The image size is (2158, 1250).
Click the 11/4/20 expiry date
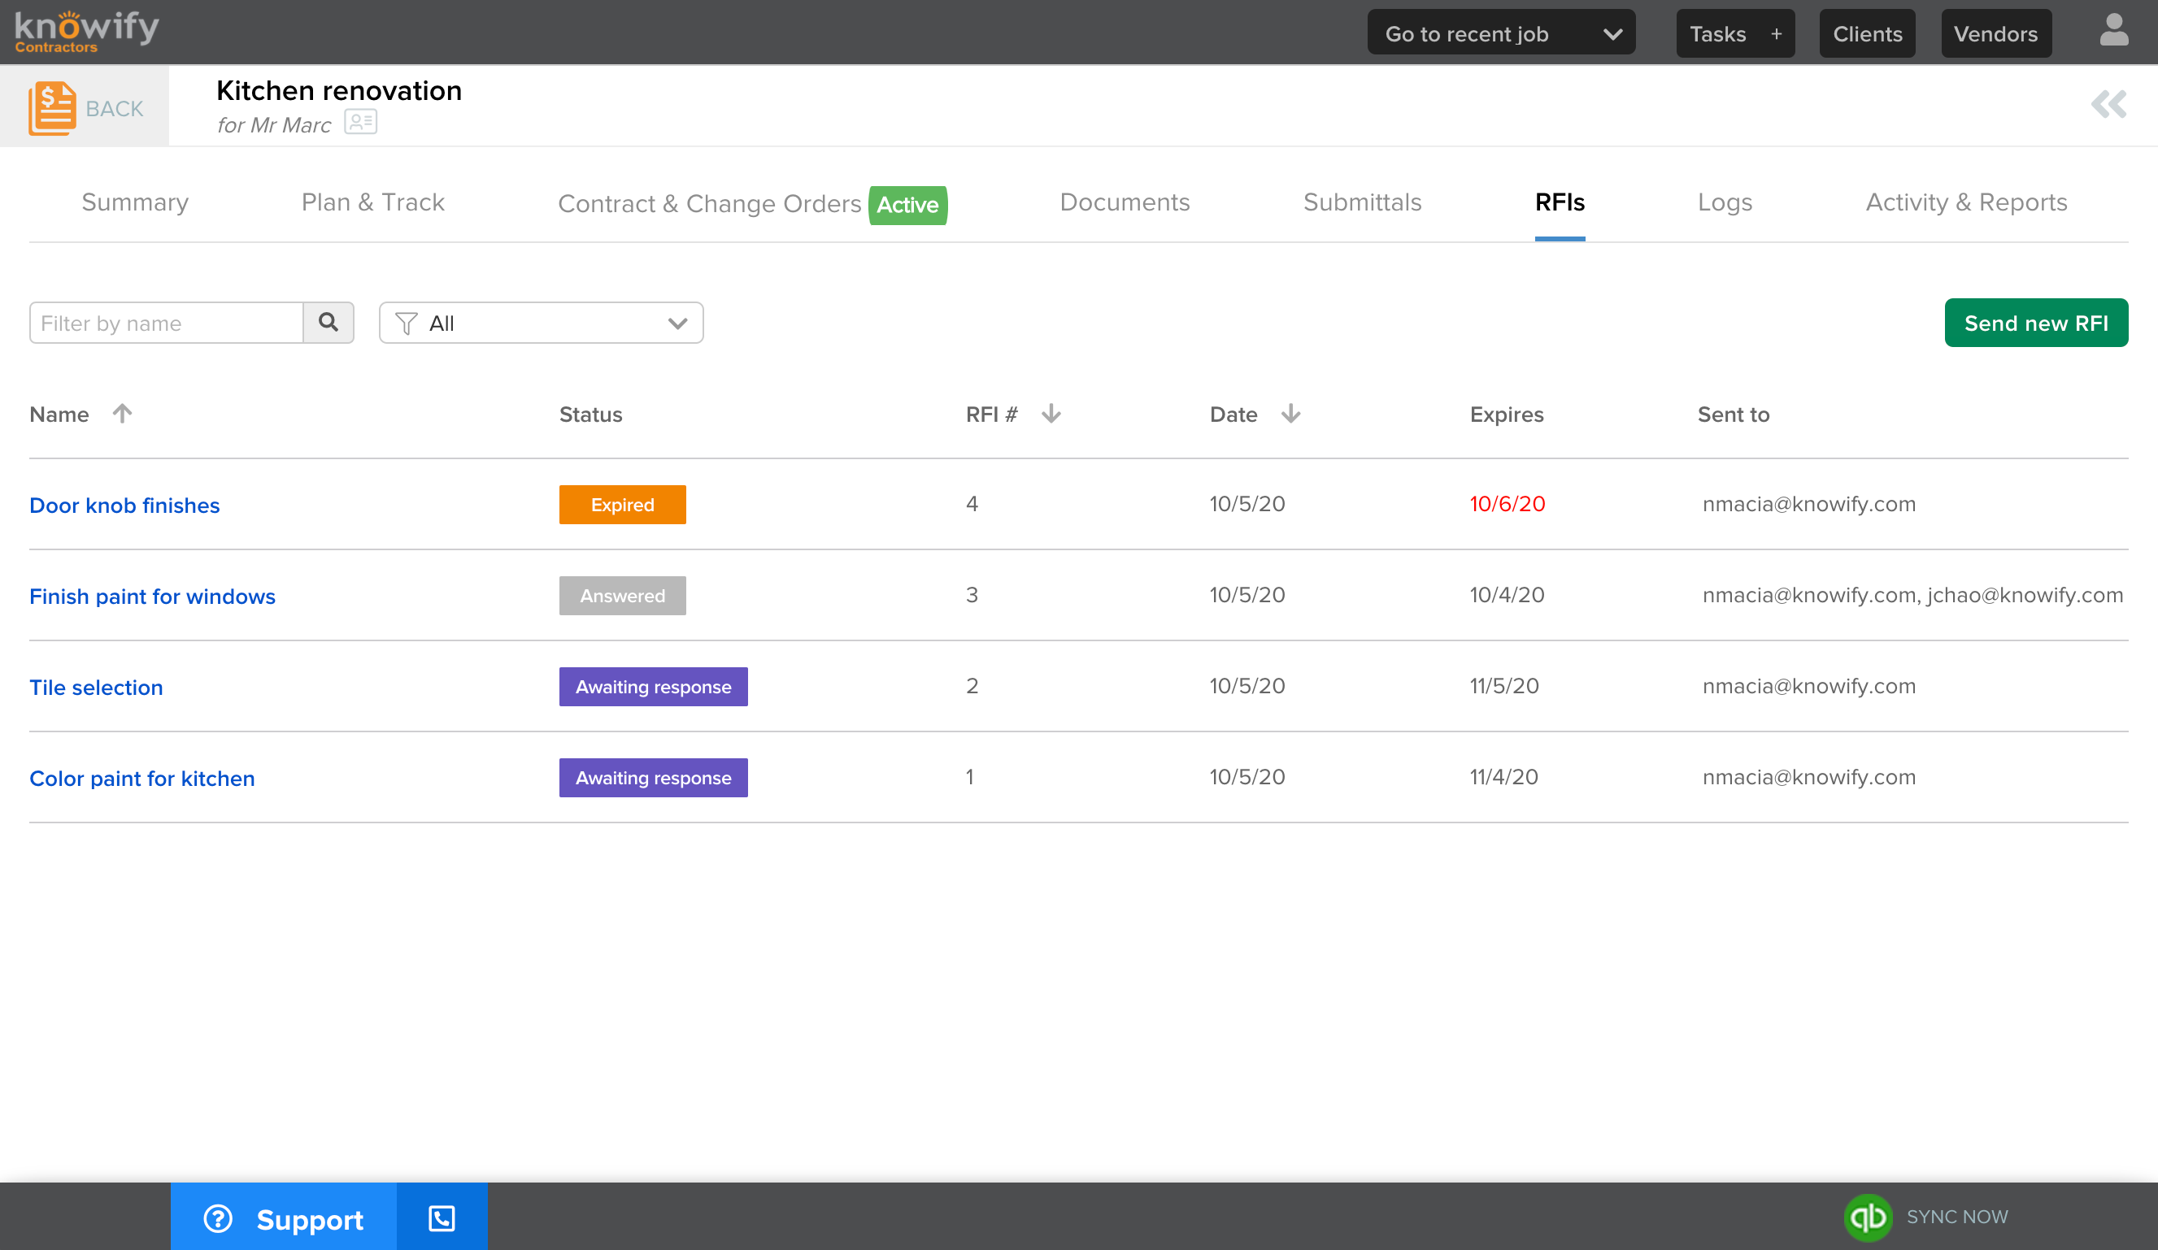click(x=1504, y=776)
